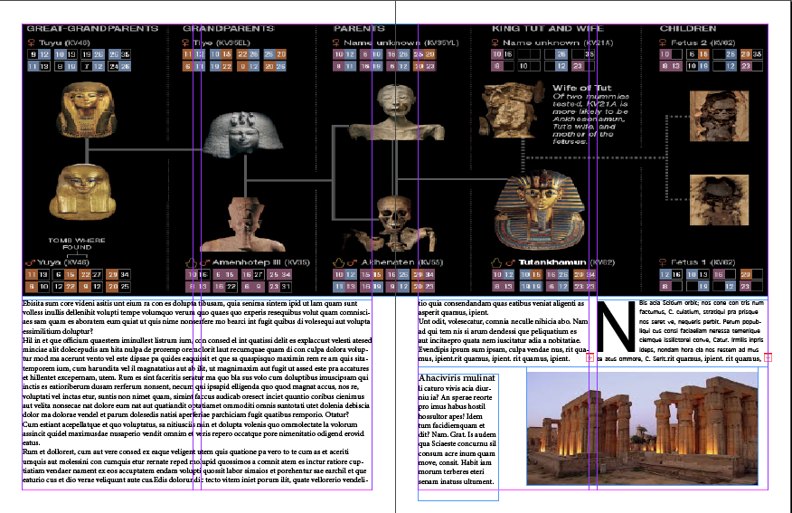Click the Yuya (KV46) label
Image resolution: width=792 pixels, height=513 pixels.
coord(63,262)
